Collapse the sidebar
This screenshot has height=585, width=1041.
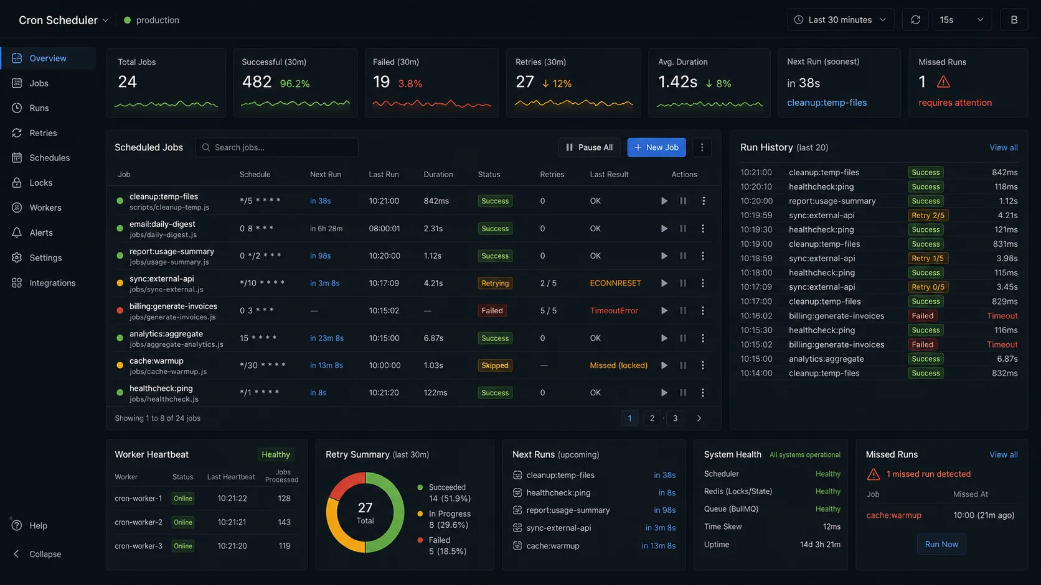[x=37, y=554]
